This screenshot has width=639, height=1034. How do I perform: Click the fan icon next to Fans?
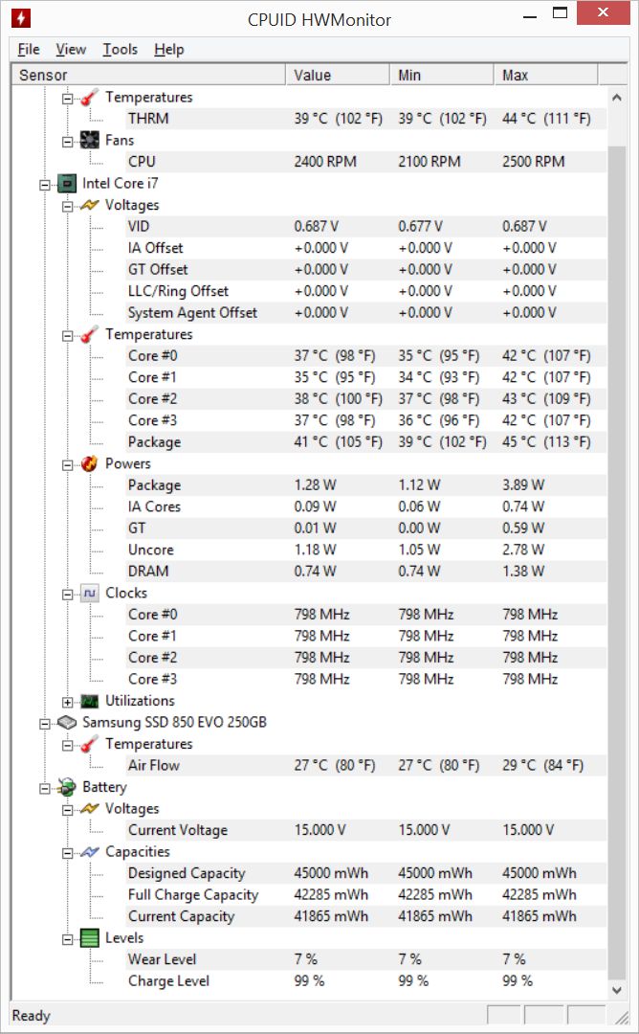click(90, 140)
